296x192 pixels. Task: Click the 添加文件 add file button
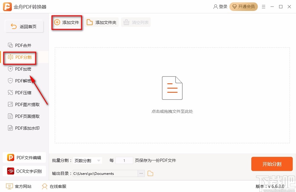point(67,22)
